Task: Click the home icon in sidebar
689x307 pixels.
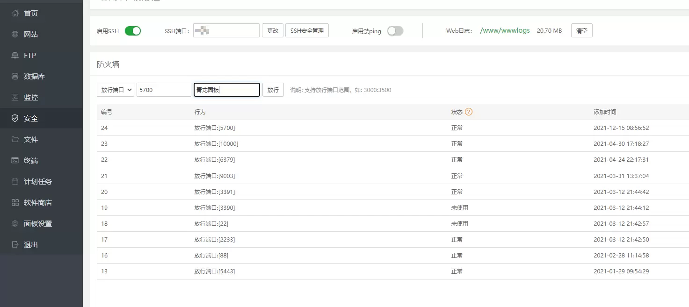Action: pos(15,13)
